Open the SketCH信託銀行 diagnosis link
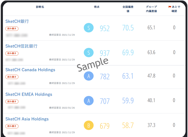188x137 pixels. click(21, 46)
